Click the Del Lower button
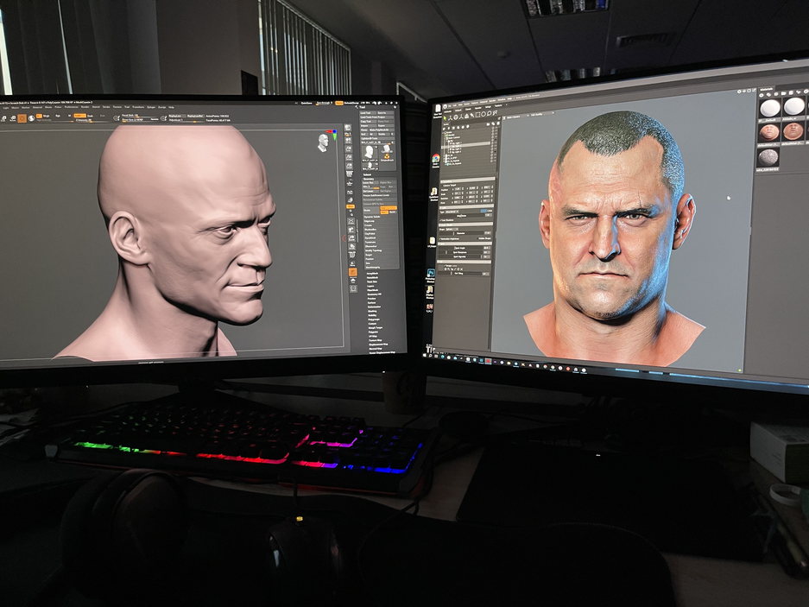 [370, 191]
